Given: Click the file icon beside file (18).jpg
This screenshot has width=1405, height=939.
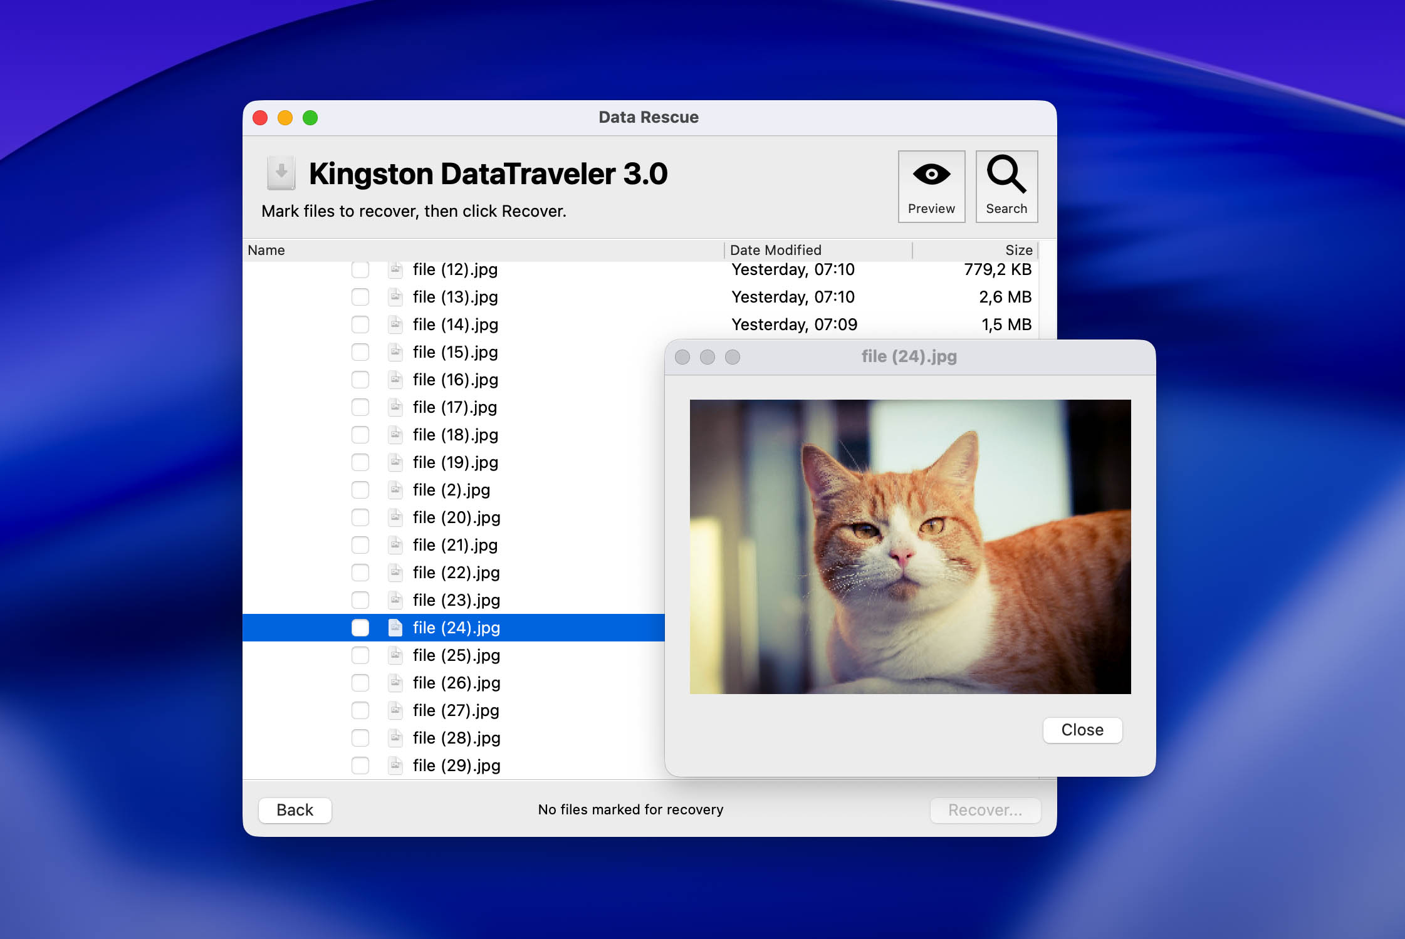Looking at the screenshot, I should coord(395,435).
